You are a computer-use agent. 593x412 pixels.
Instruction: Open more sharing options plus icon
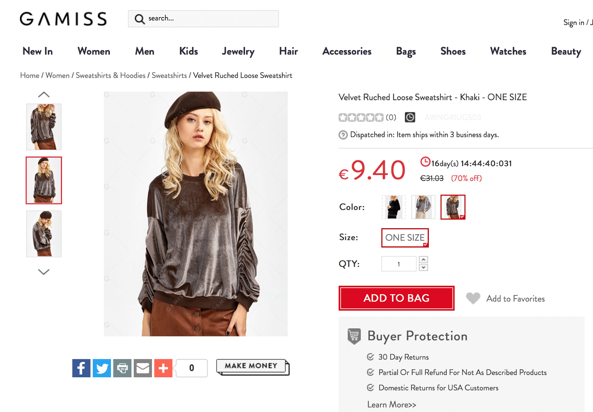tap(163, 368)
